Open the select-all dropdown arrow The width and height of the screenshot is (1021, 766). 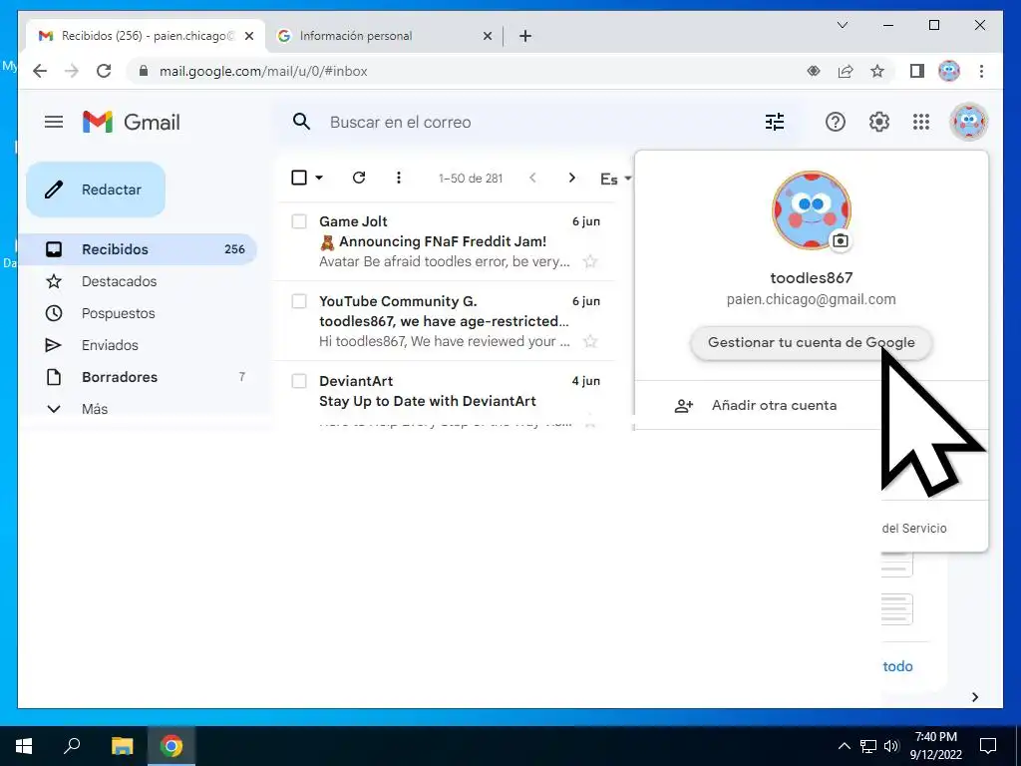point(319,178)
